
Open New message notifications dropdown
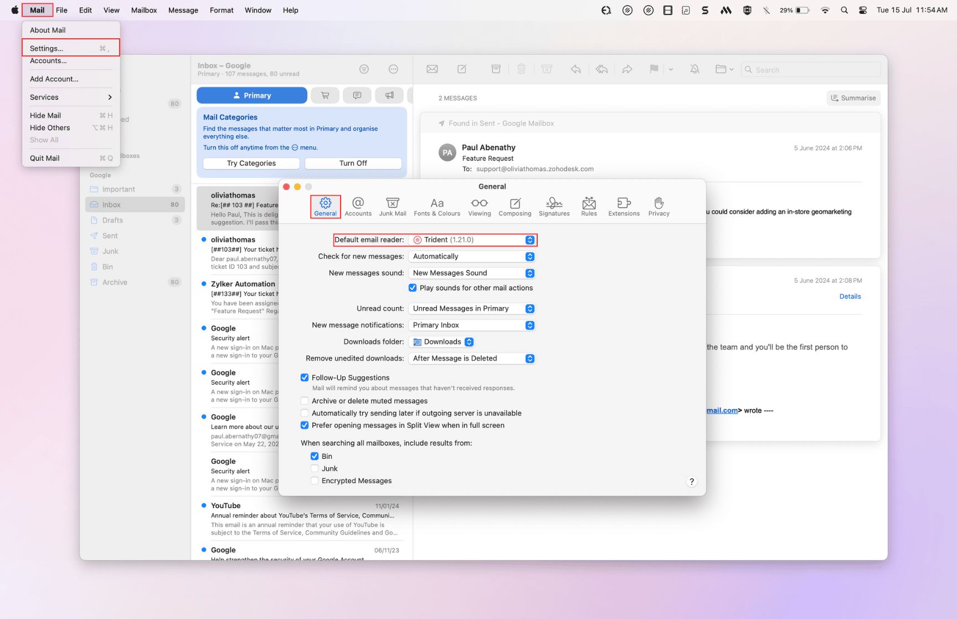pyautogui.click(x=472, y=325)
